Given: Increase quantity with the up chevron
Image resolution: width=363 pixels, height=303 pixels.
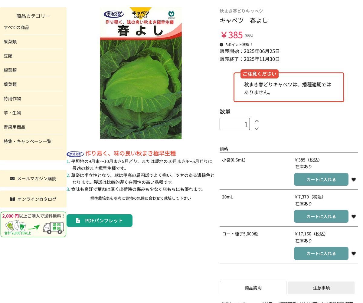Looking at the screenshot, I should (257, 121).
